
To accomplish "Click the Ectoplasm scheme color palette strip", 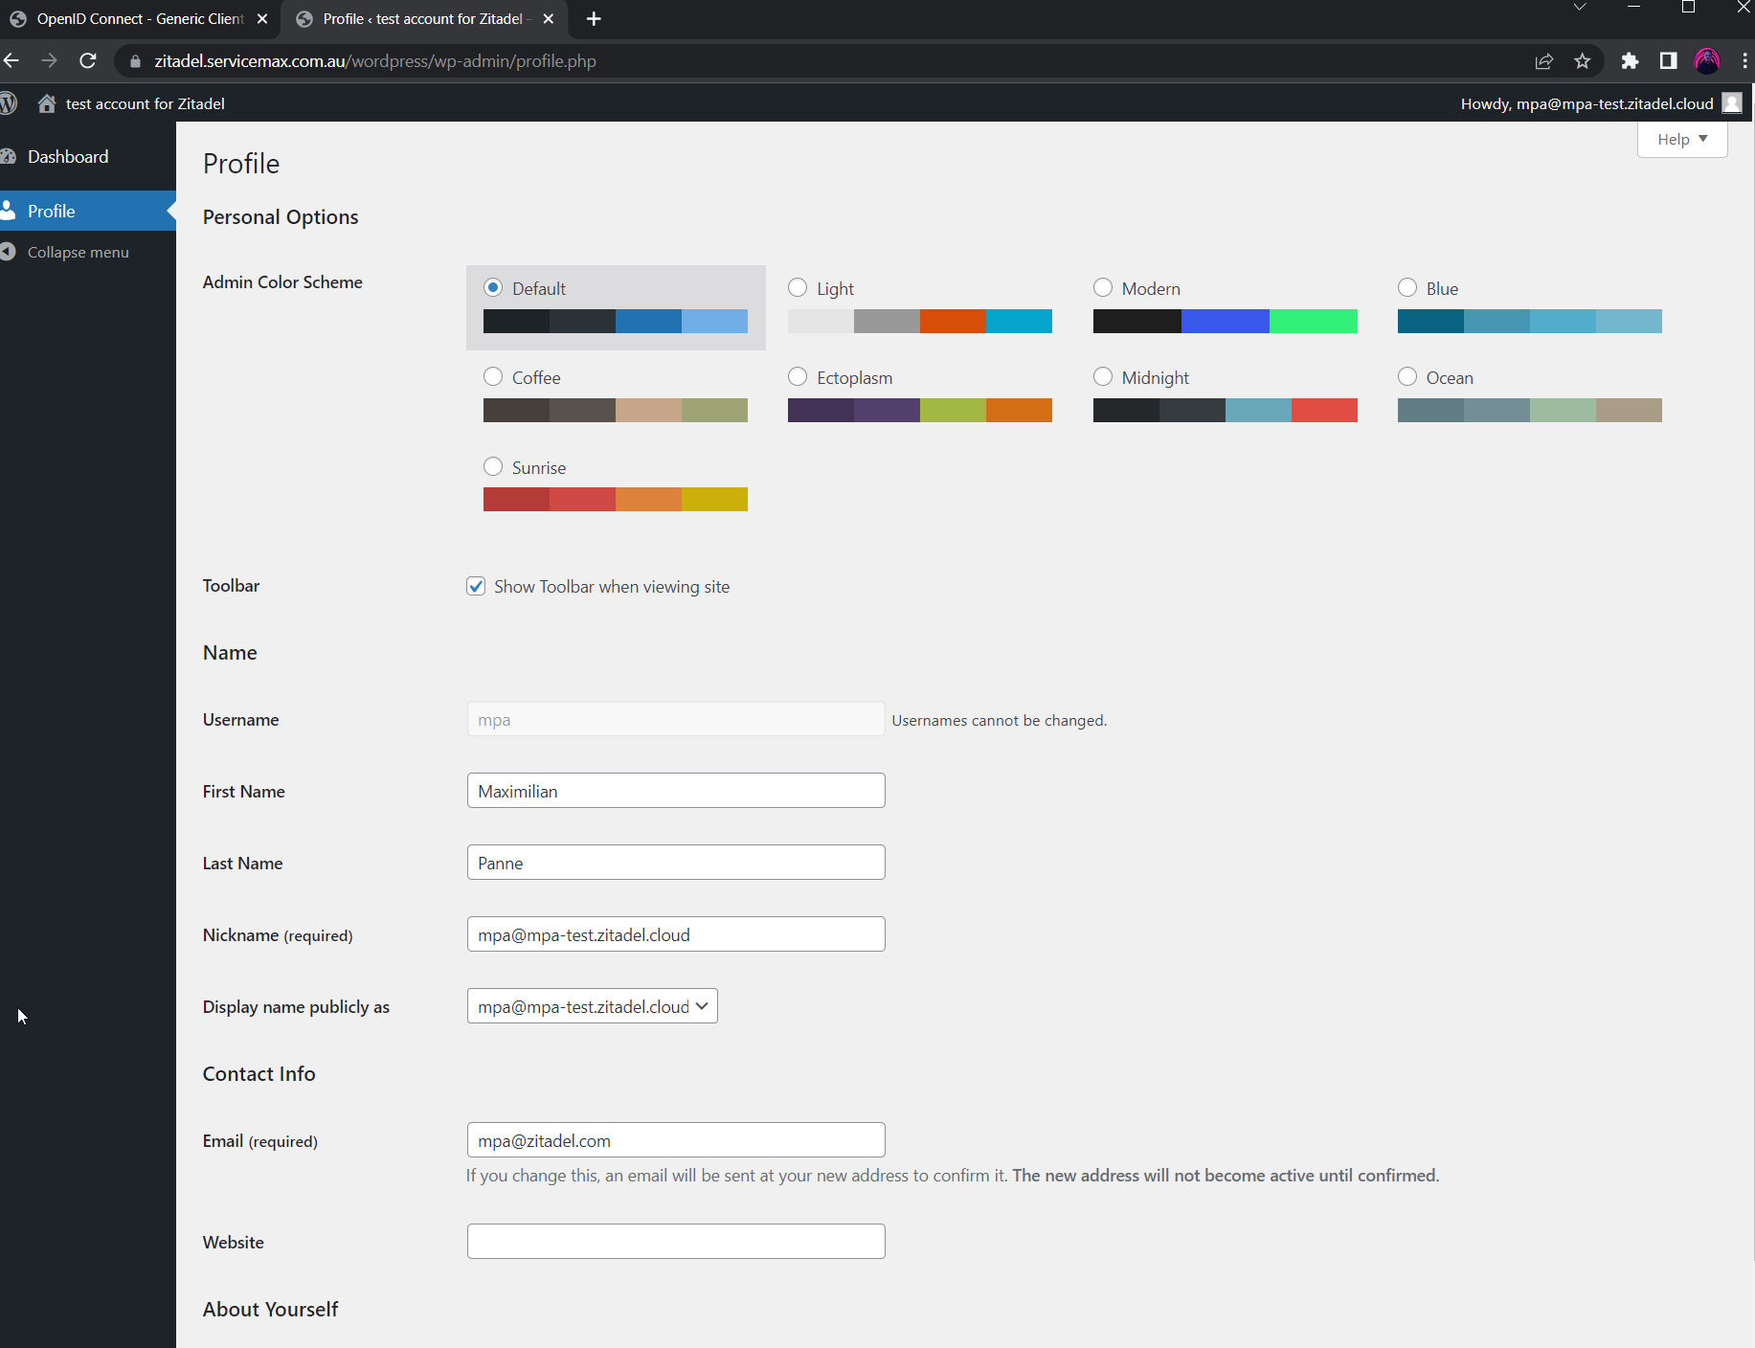I will (x=920, y=411).
